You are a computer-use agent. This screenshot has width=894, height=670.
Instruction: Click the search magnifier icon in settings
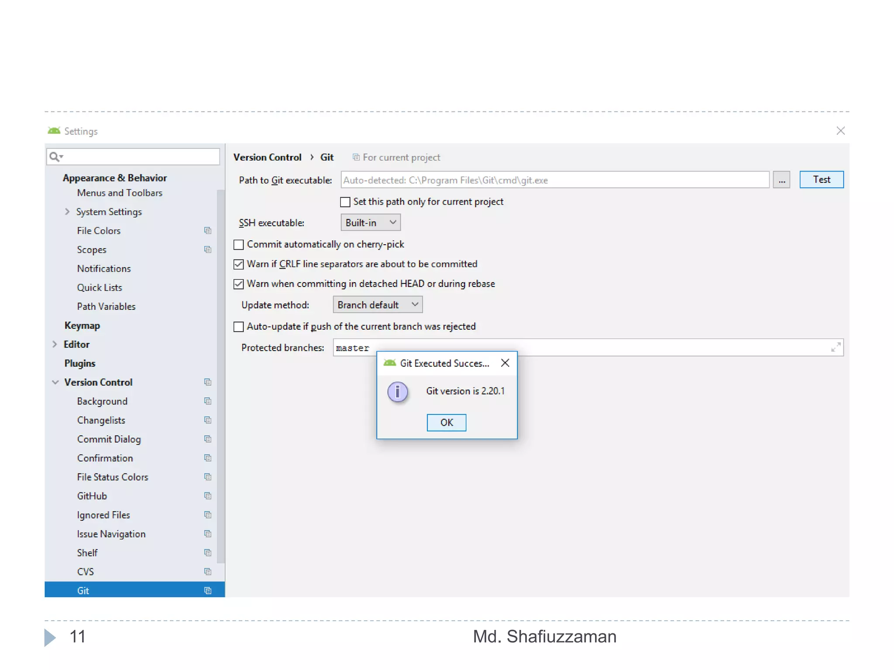point(55,157)
